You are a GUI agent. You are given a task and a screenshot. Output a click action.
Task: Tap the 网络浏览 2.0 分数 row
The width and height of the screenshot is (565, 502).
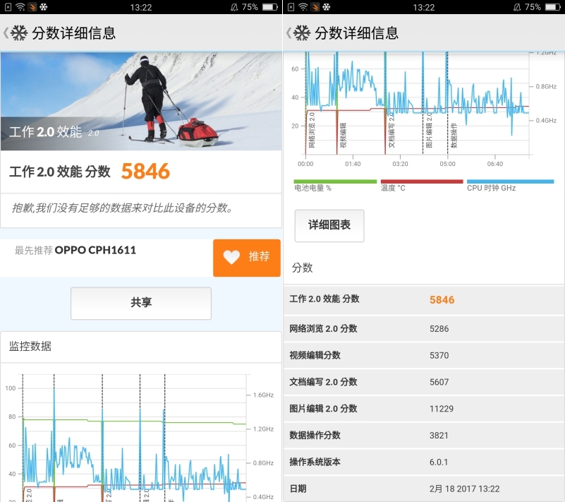click(x=424, y=329)
